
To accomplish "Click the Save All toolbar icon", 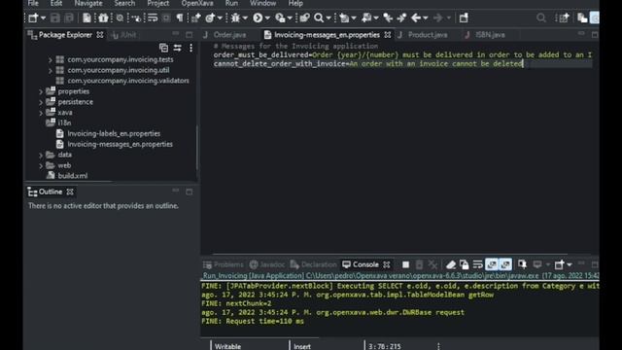I will click(x=69, y=17).
